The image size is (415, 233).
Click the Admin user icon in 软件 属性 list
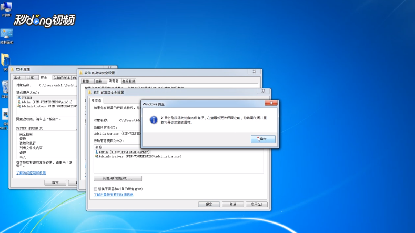point(19,102)
